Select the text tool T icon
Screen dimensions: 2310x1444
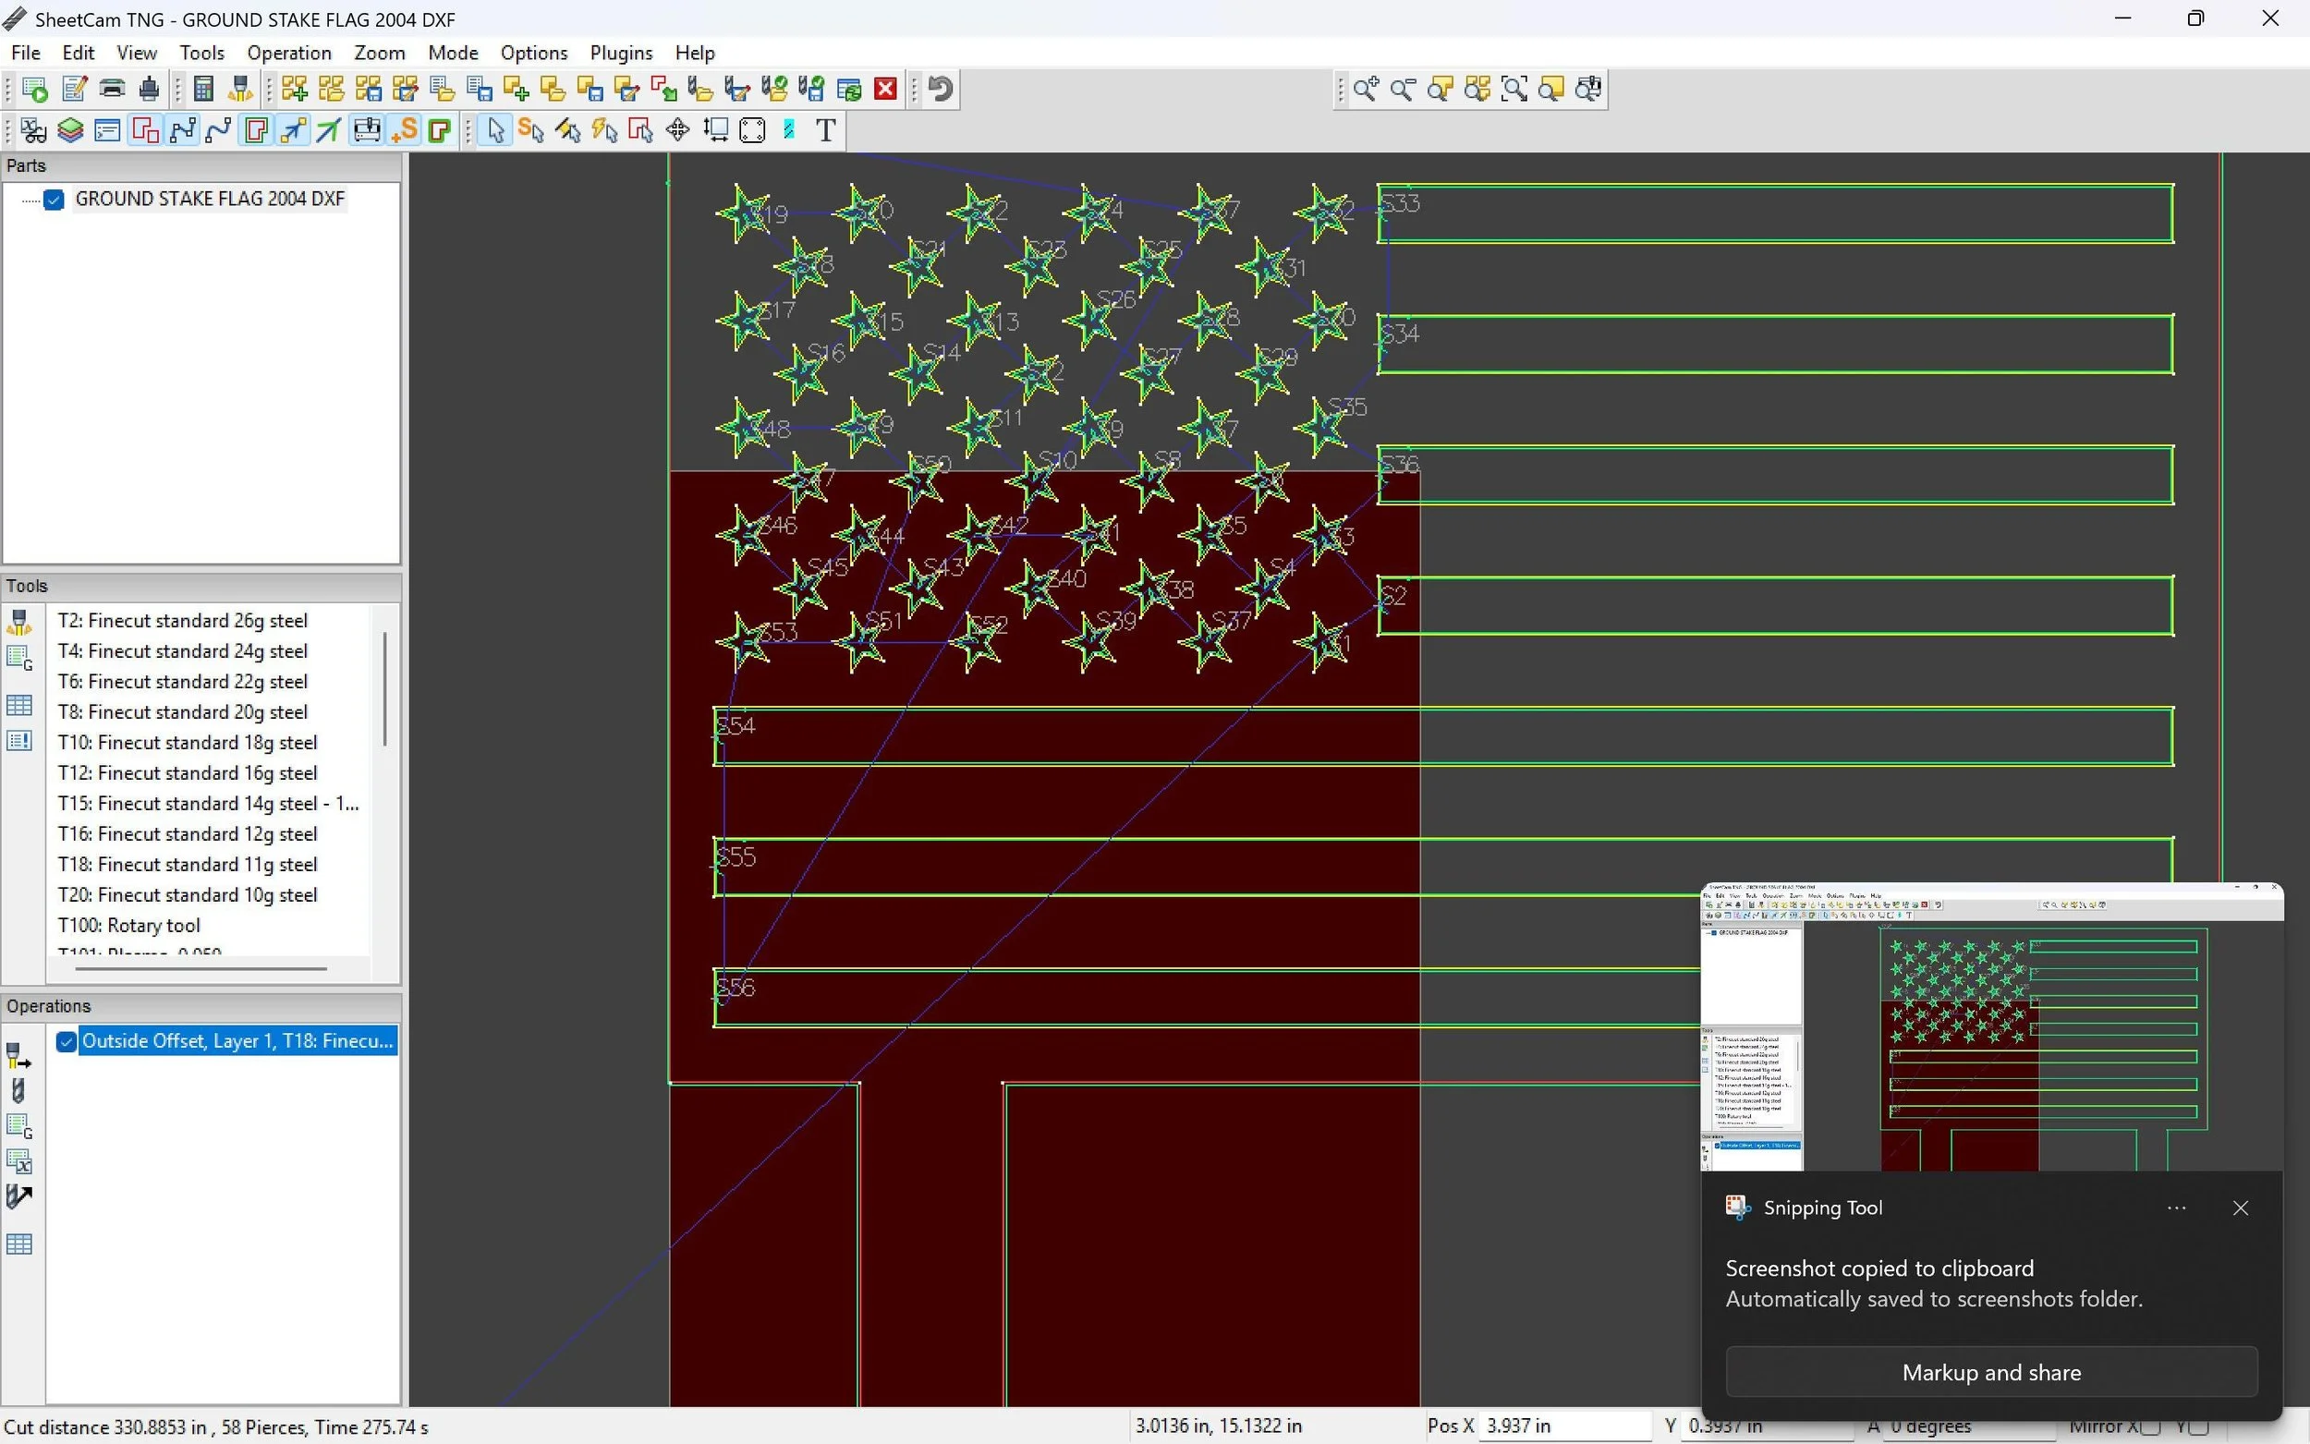826,130
